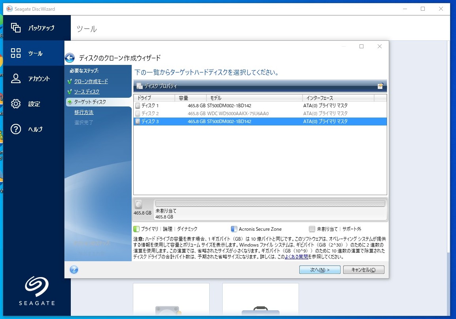
Task: Click the account (アカウント) person icon
Action: (16, 78)
